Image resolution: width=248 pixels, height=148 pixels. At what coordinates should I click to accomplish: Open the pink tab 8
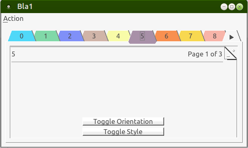(214, 36)
